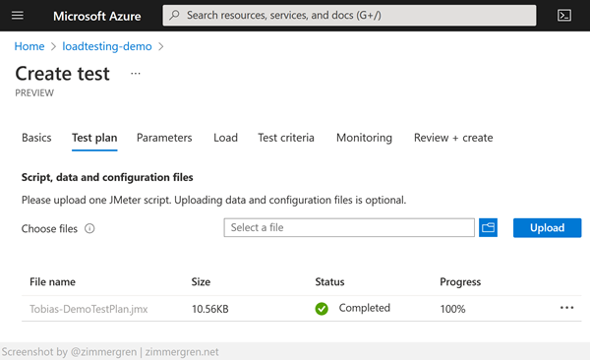Image resolution: width=590 pixels, height=360 pixels.
Task: Open the hamburger portal menu
Action: 18,16
